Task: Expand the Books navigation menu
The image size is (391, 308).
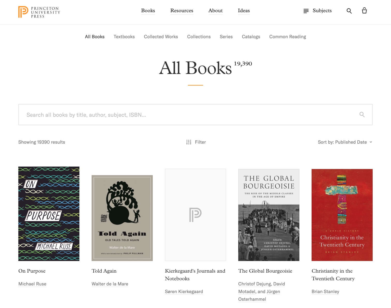Action: click(x=148, y=11)
